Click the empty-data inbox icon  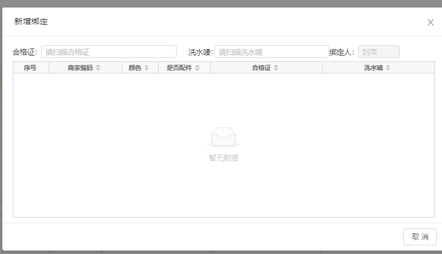click(x=223, y=137)
